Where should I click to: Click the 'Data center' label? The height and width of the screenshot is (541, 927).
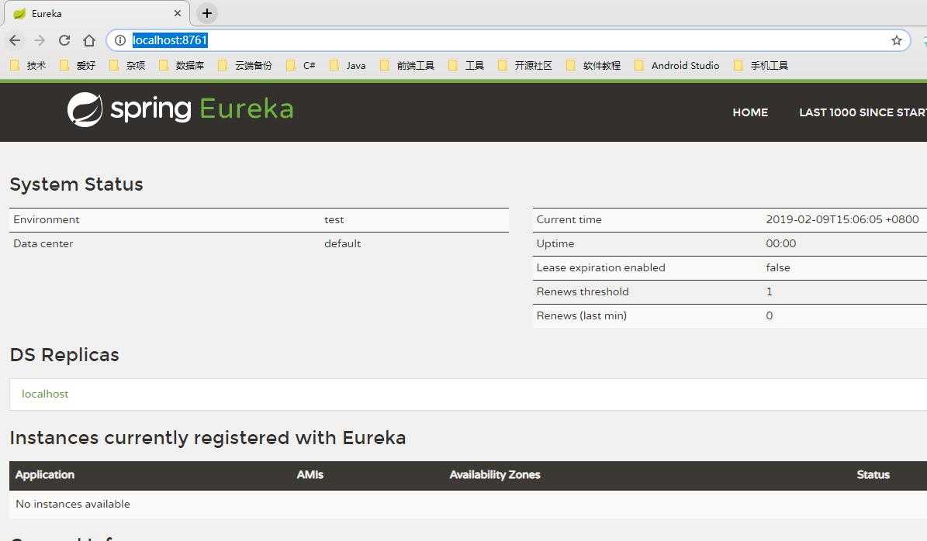pyautogui.click(x=43, y=244)
